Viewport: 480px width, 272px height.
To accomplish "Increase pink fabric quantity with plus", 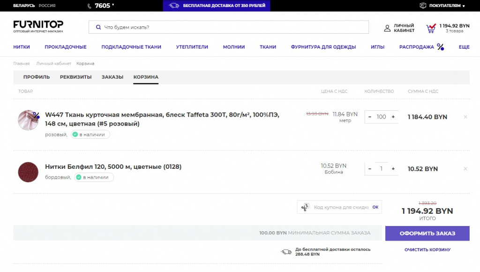I will coord(393,117).
